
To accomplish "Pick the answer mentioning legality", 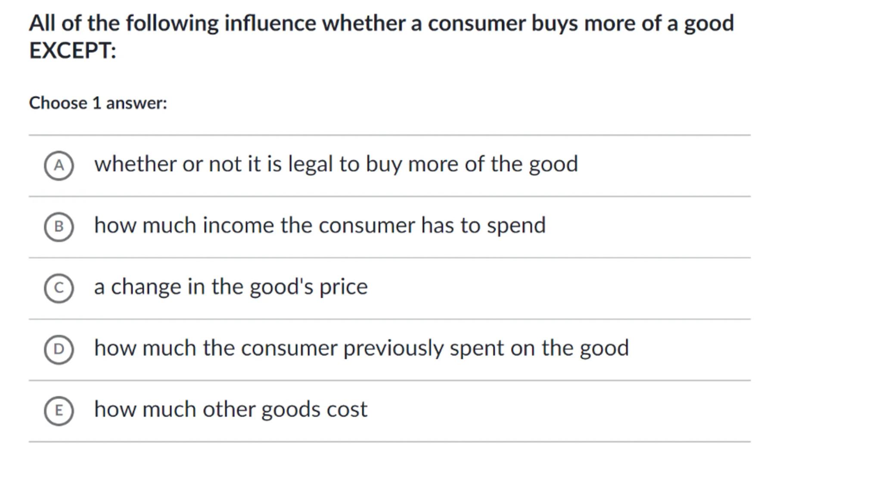I will tap(336, 164).
